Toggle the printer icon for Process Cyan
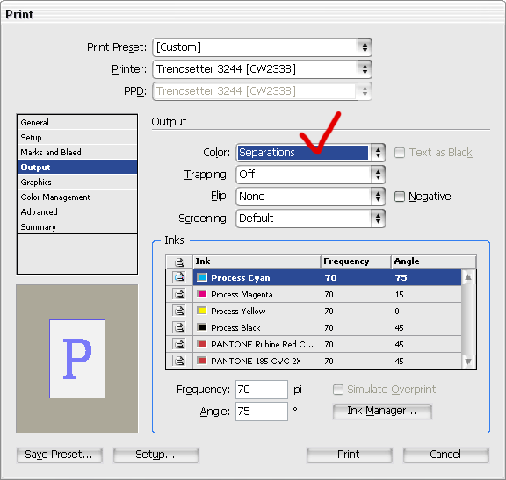The image size is (506, 480). point(179,277)
